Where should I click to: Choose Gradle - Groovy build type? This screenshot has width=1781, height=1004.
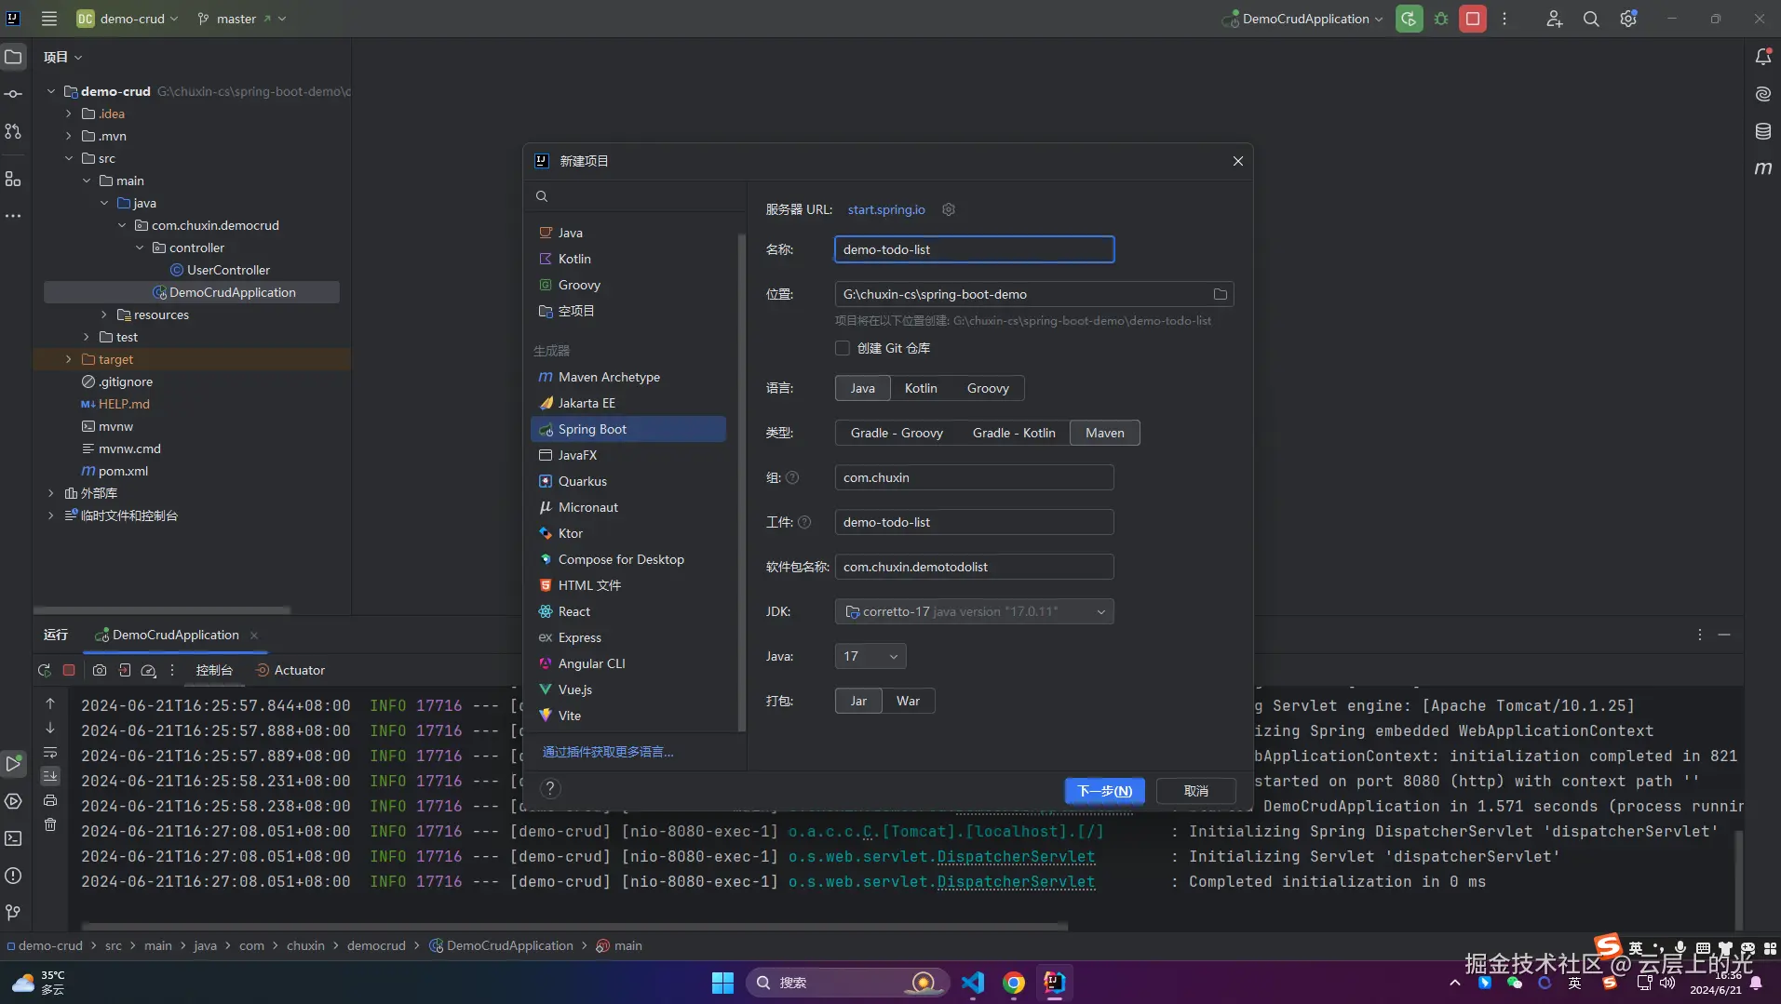tap(897, 433)
